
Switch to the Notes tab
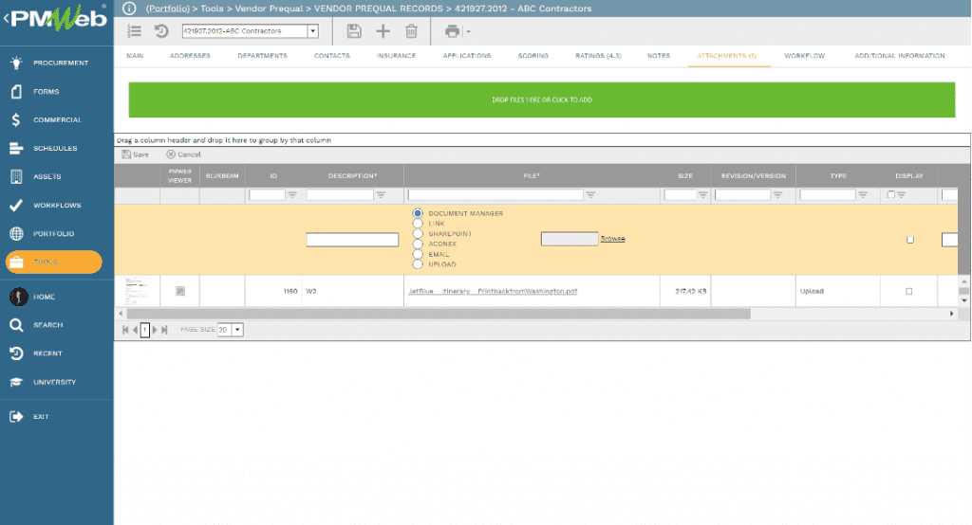coord(659,56)
